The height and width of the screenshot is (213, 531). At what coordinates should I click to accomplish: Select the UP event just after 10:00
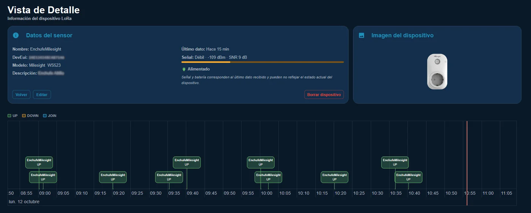click(x=268, y=177)
